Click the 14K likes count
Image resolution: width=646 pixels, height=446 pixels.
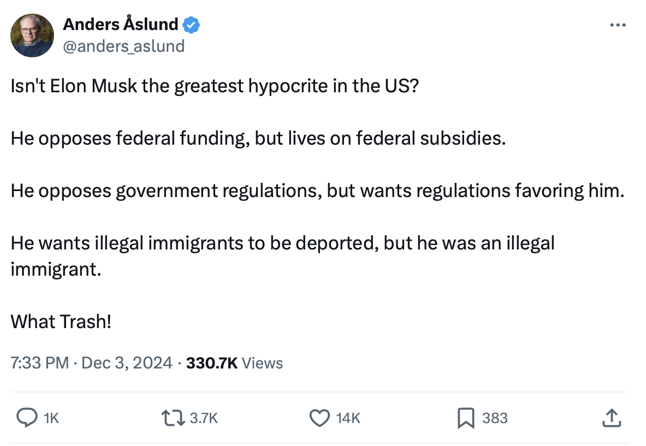point(348,418)
